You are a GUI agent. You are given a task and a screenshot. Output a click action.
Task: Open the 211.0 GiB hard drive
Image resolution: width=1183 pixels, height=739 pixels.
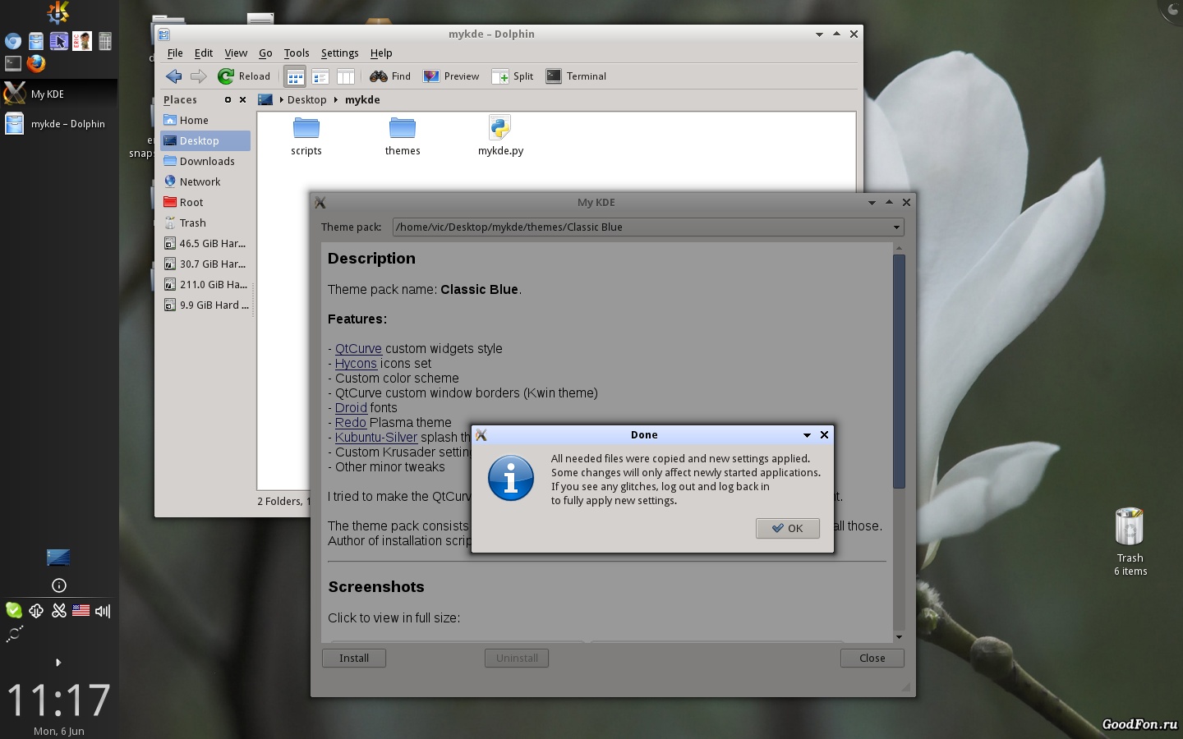205,284
